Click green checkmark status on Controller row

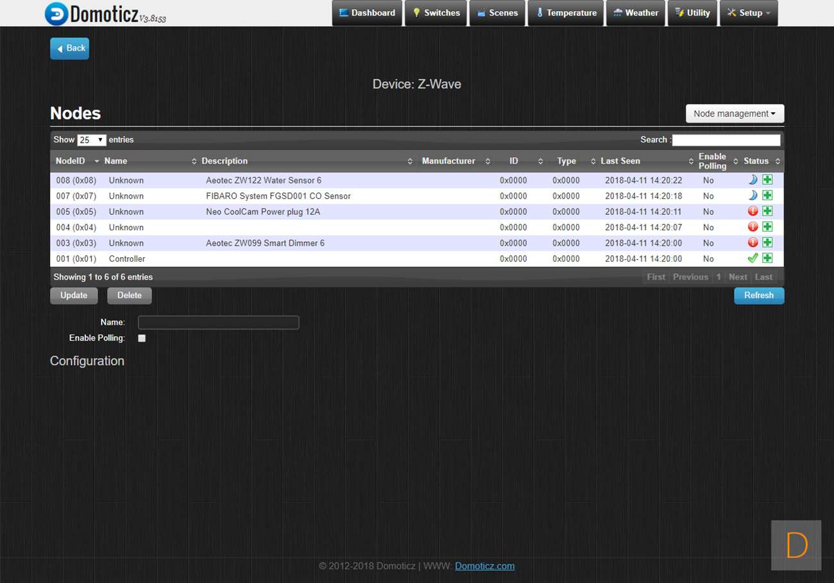(x=753, y=258)
